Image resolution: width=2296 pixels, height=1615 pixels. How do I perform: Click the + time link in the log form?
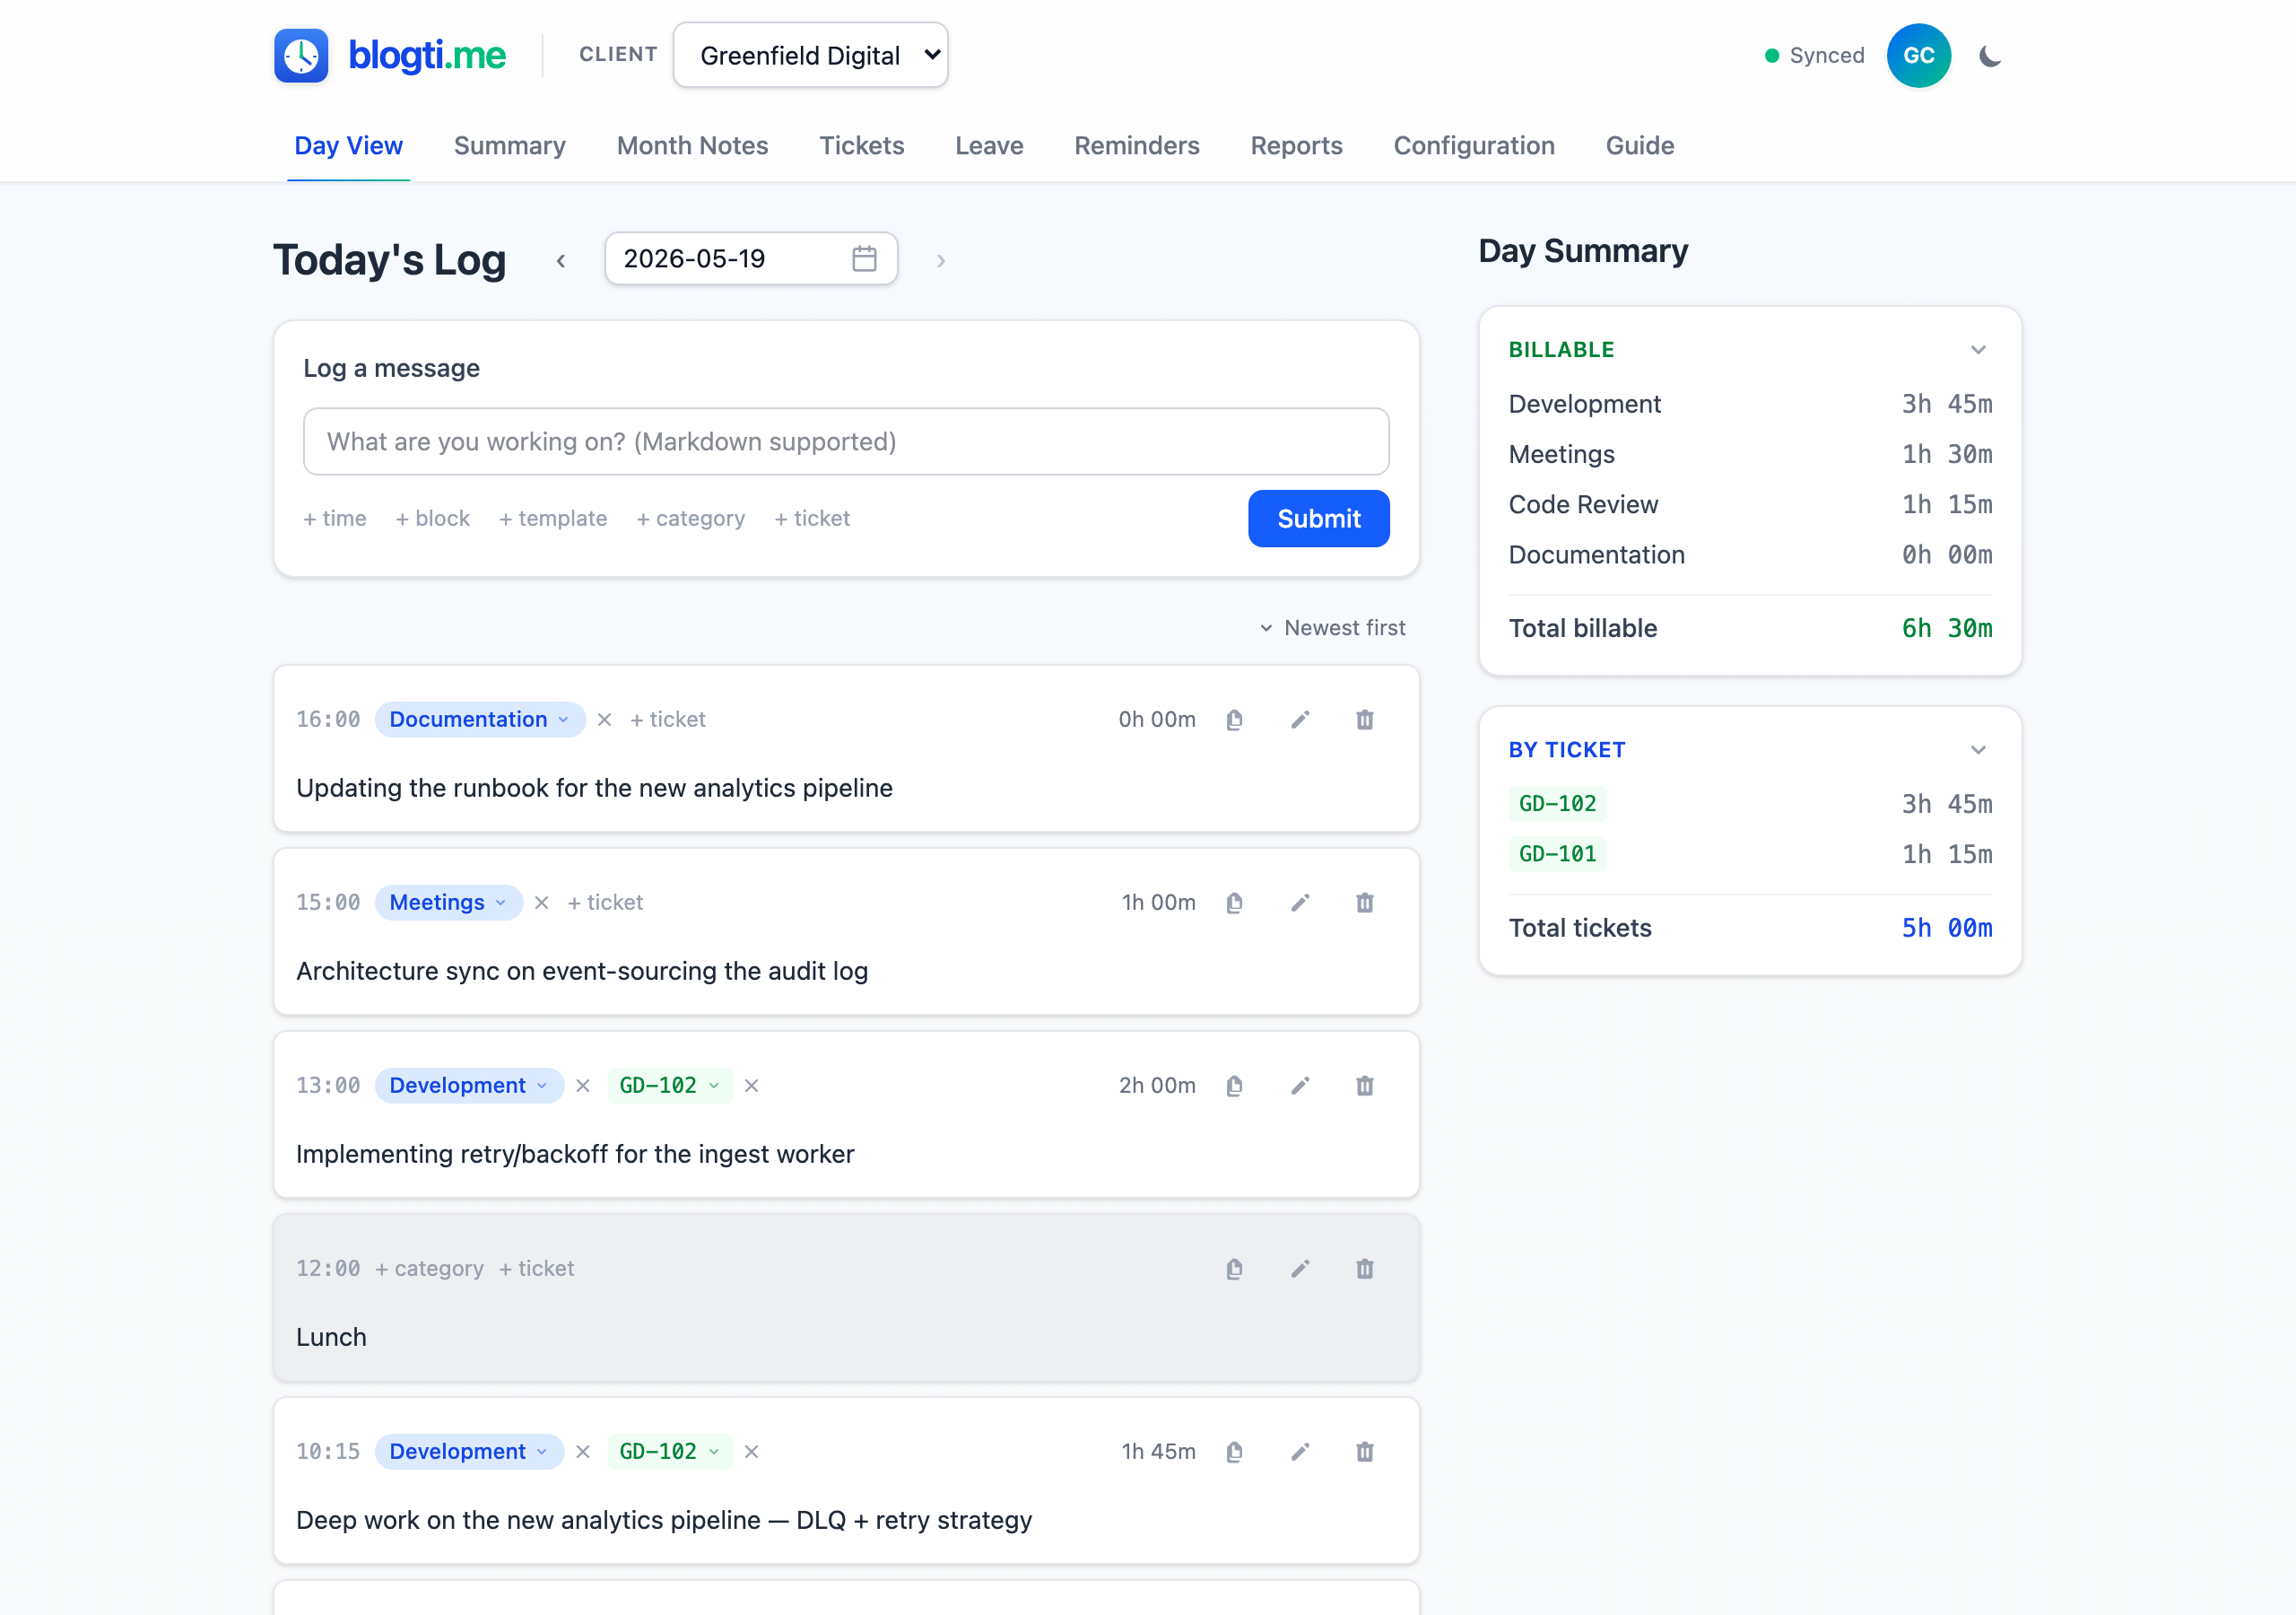coord(335,519)
